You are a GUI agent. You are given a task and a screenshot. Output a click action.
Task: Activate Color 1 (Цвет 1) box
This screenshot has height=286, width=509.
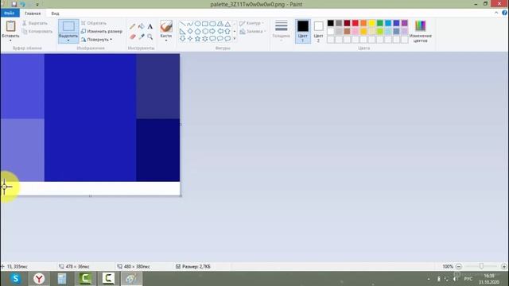click(302, 31)
